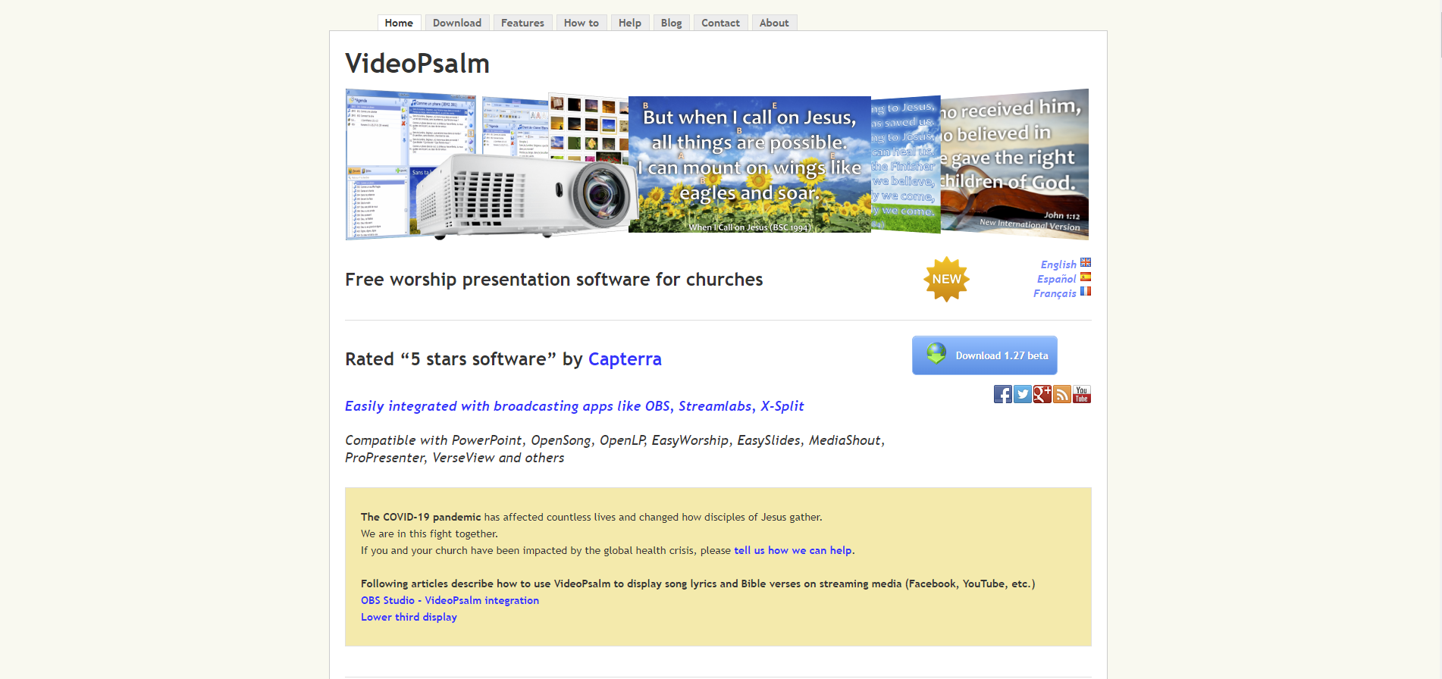
Task: Click 'tell us how we can help' link
Action: pyautogui.click(x=793, y=550)
